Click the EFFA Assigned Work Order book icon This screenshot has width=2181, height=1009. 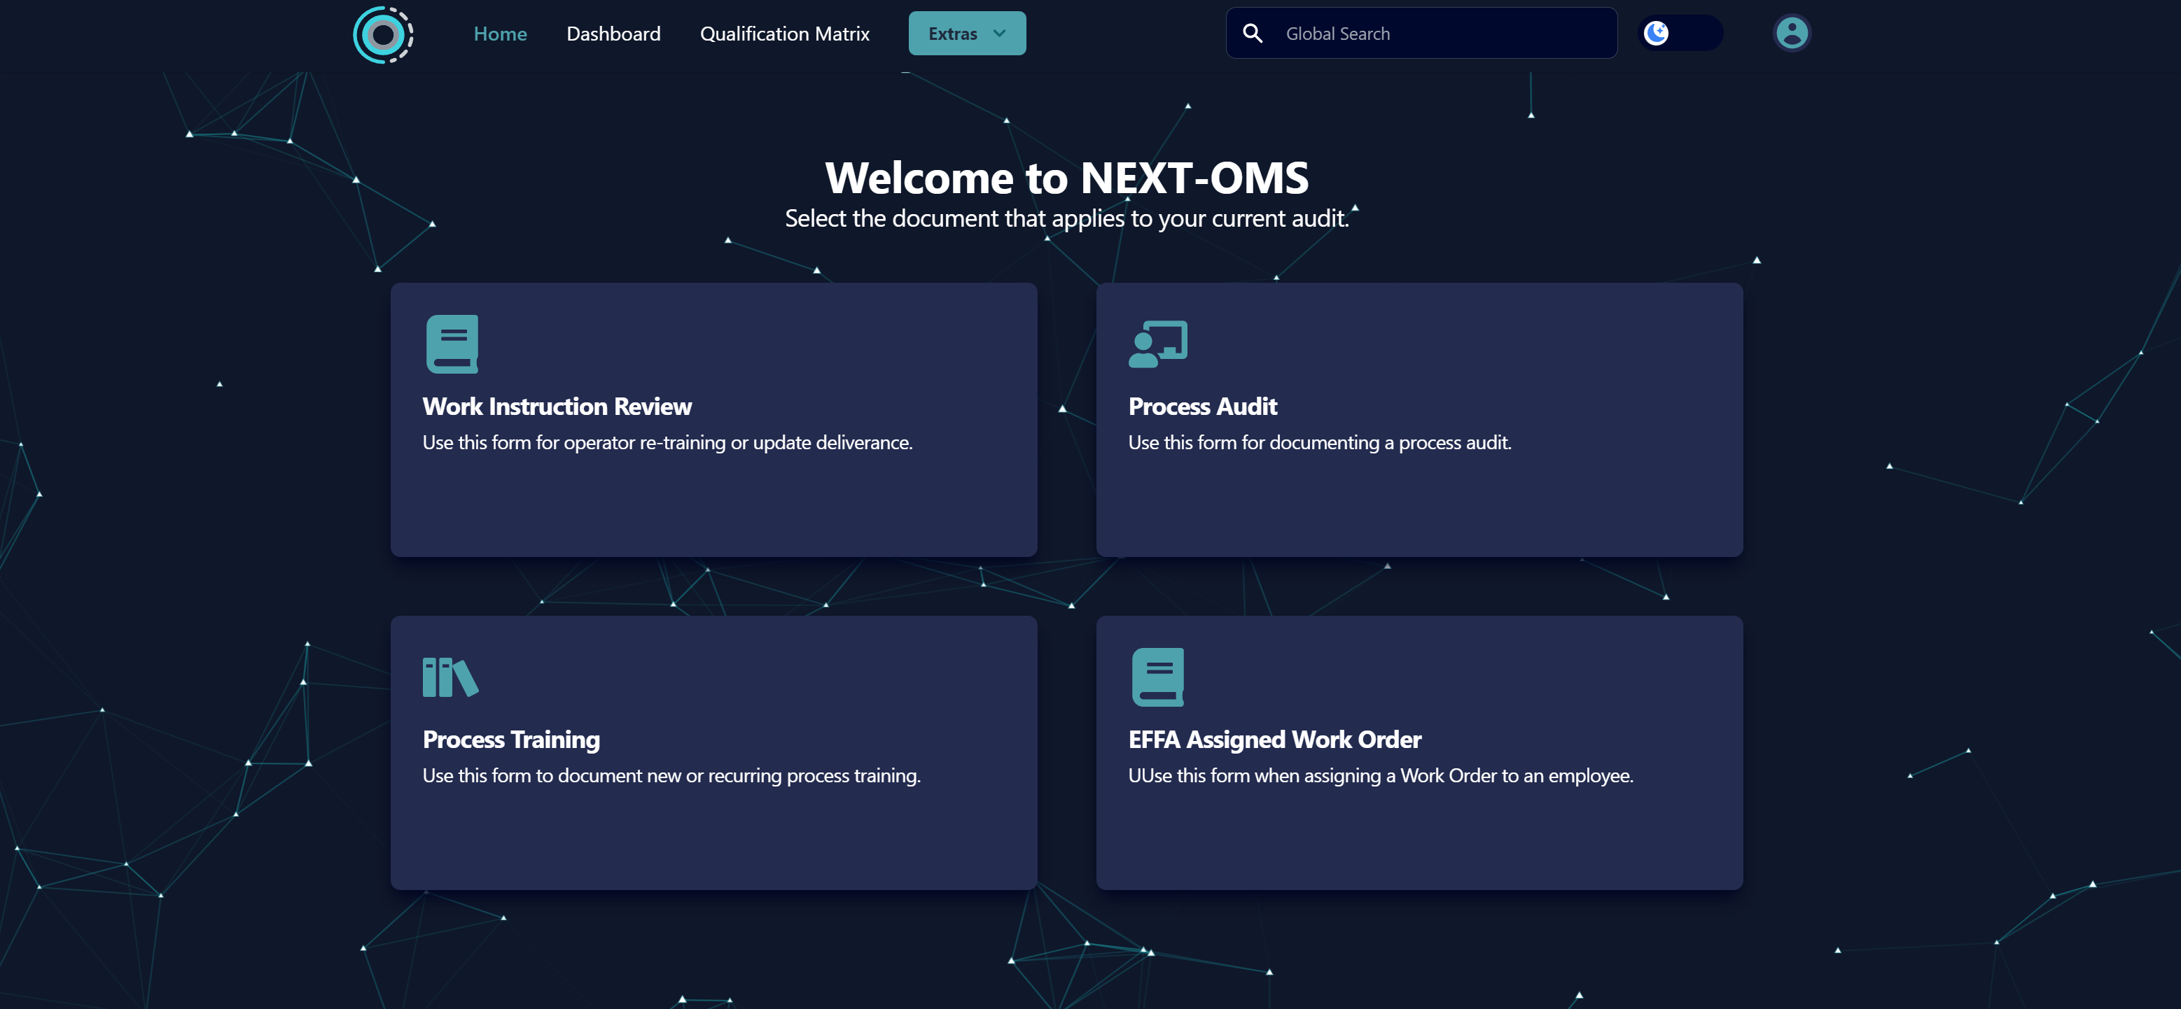(1157, 677)
